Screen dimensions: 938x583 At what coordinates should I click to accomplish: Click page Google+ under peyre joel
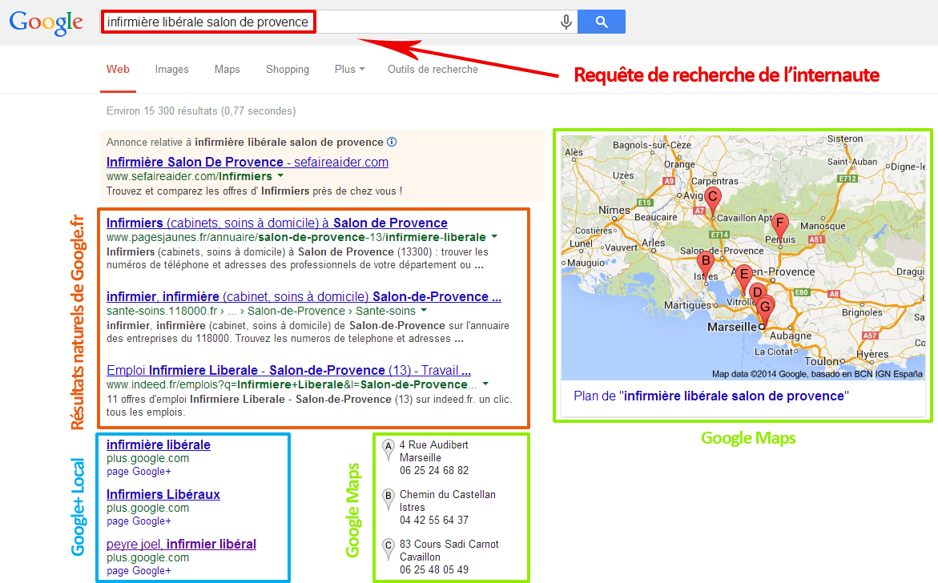point(139,570)
